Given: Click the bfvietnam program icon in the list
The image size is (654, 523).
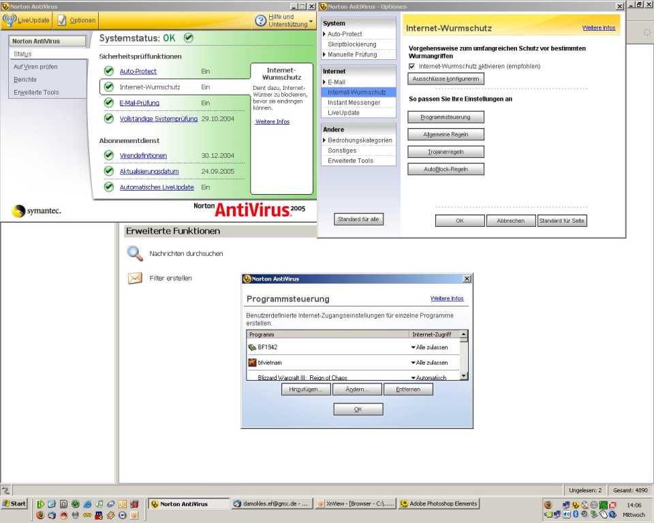Looking at the screenshot, I should 252,362.
